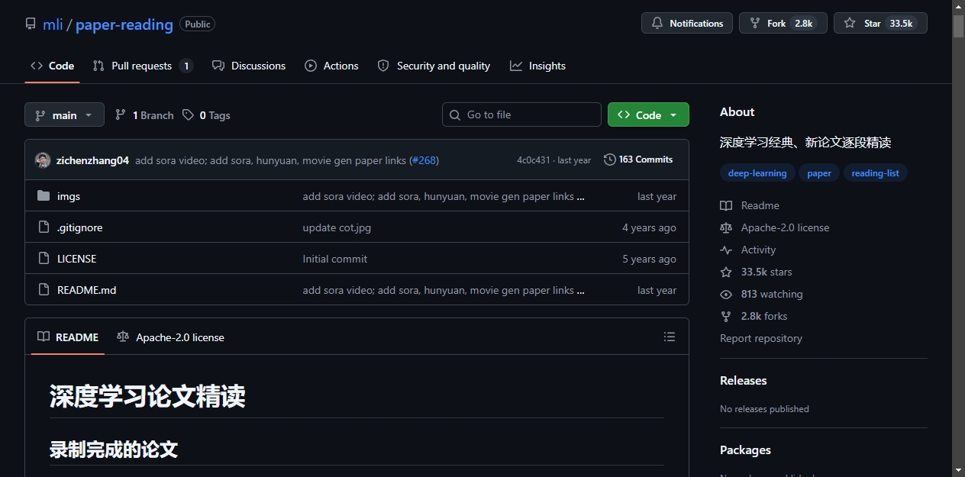Screen dimensions: 965x477
Task: Click the scrollbar down arrow
Action: [958, 470]
